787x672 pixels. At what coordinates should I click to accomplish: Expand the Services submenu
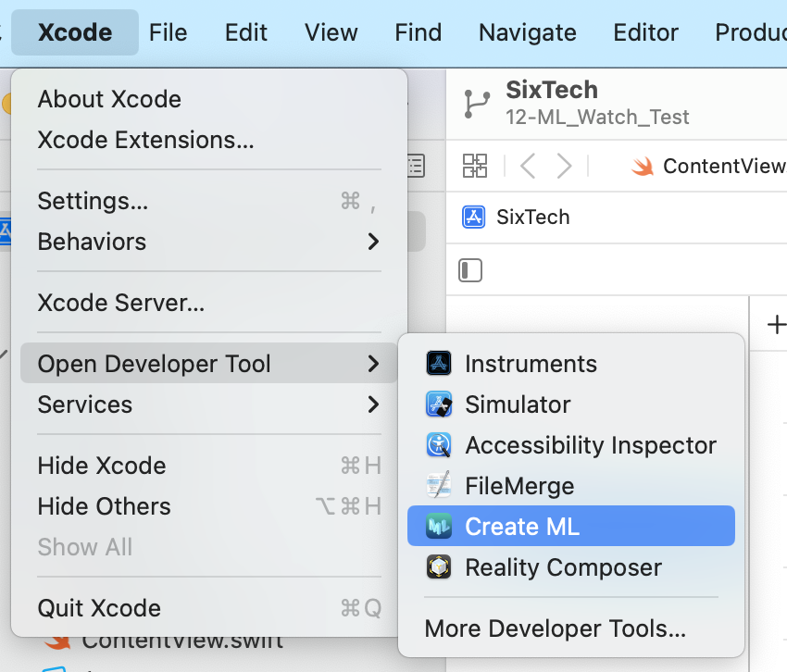tap(373, 404)
